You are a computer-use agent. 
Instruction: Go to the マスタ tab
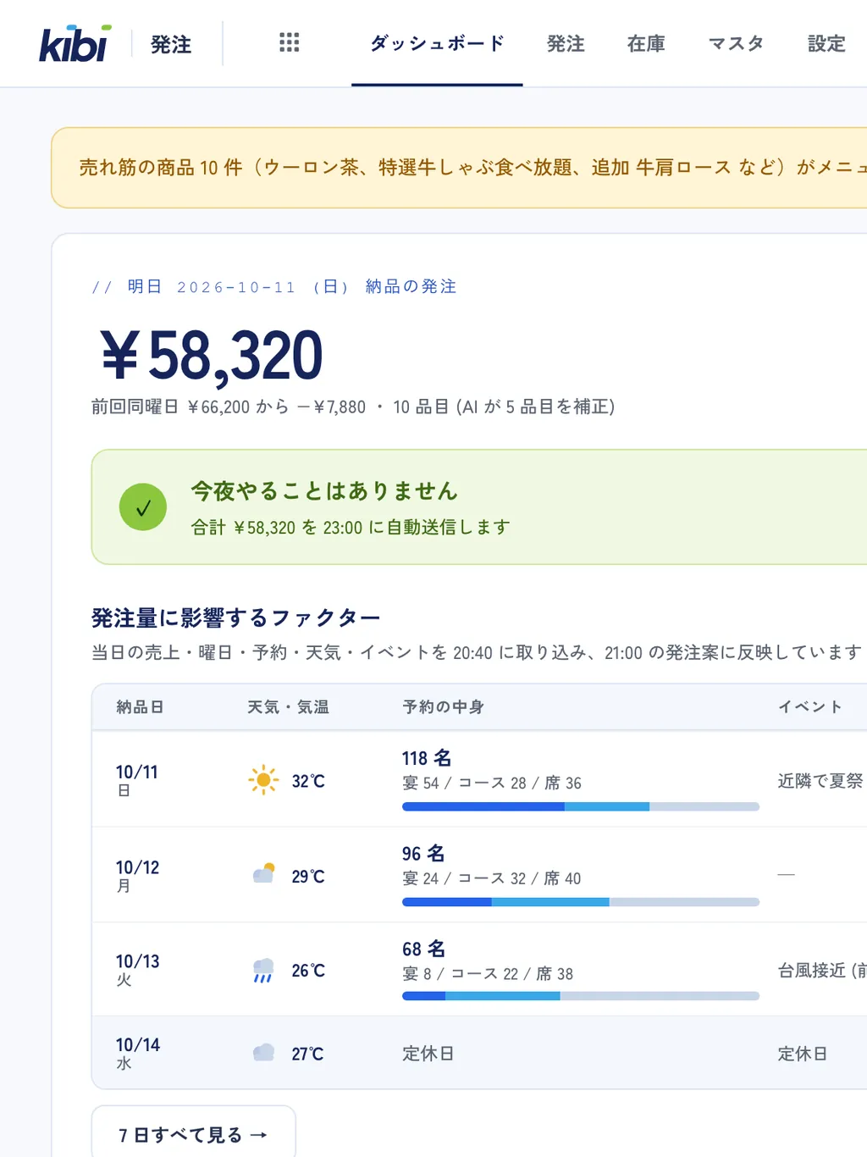pos(737,43)
